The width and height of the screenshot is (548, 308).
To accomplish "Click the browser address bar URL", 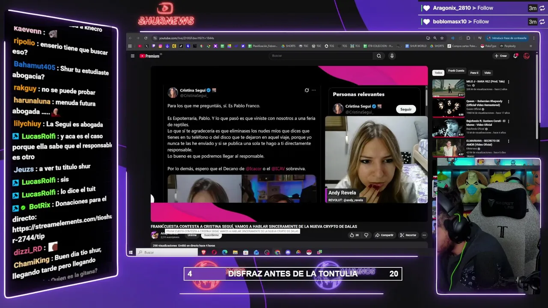I will tap(187, 38).
